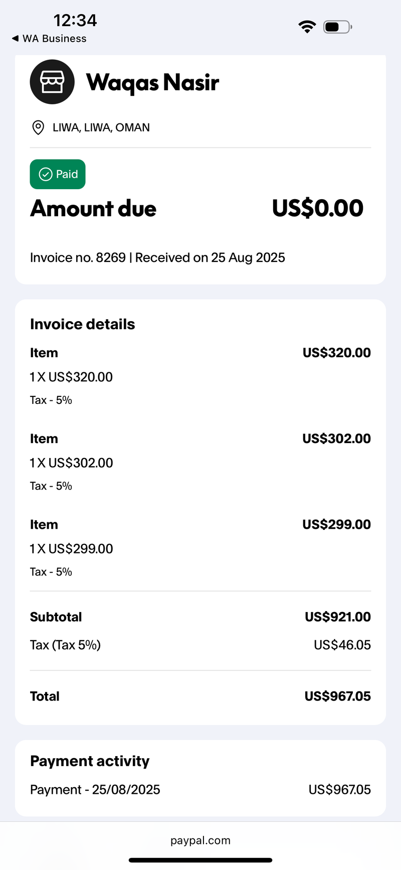Tap the Subtotal US$921.00 row
This screenshot has width=401, height=870.
click(x=200, y=617)
